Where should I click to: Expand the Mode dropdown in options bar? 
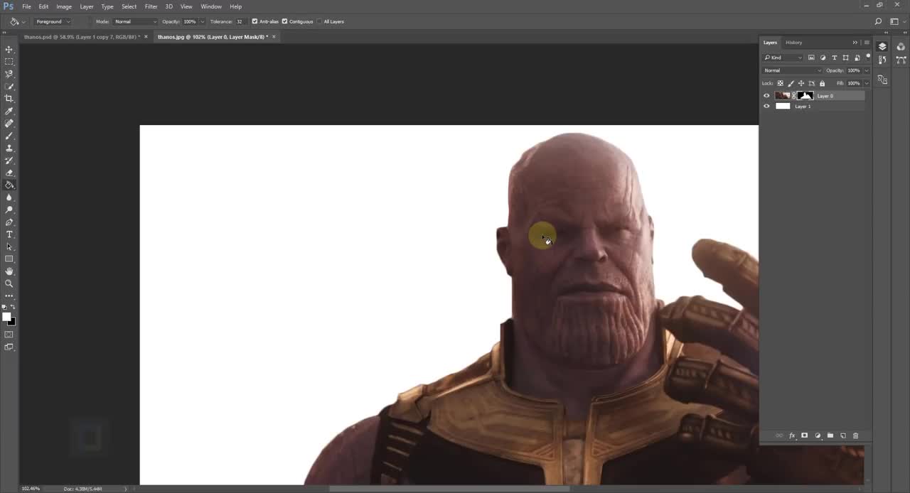click(x=135, y=21)
